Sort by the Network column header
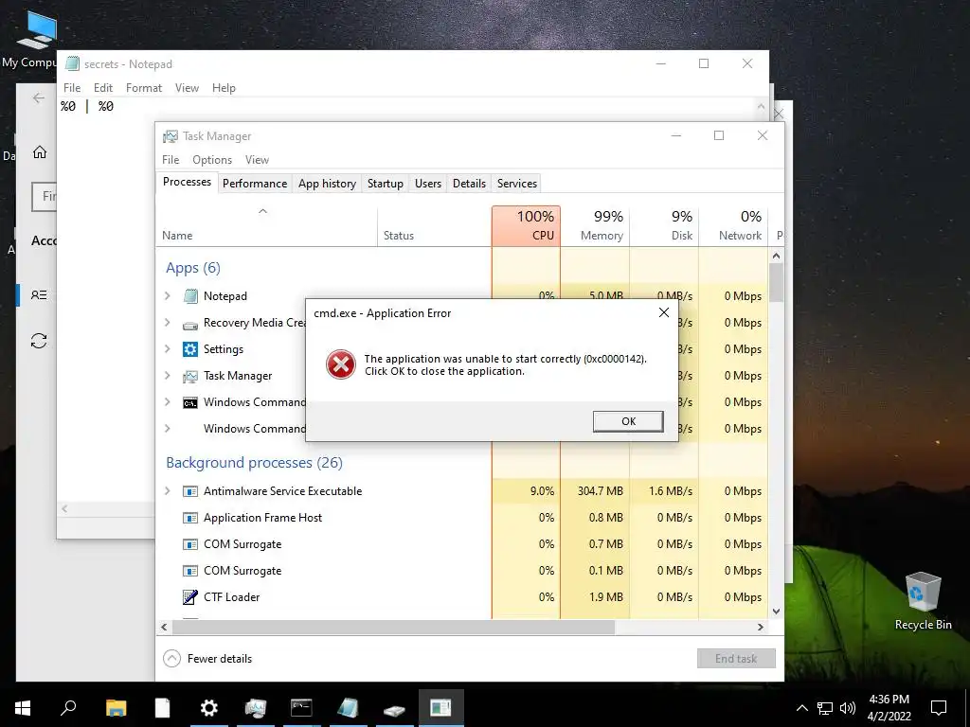970x727 pixels. click(x=734, y=226)
